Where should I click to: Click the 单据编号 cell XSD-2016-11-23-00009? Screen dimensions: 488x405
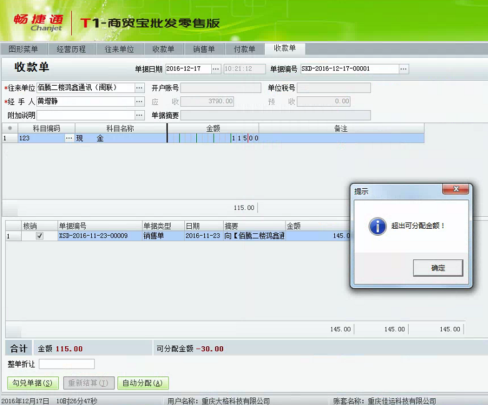100,236
